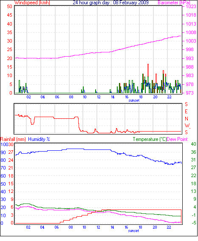Click hour '06' under the windspeed graph
Viewport: 198px width, 241px height.
57,97
